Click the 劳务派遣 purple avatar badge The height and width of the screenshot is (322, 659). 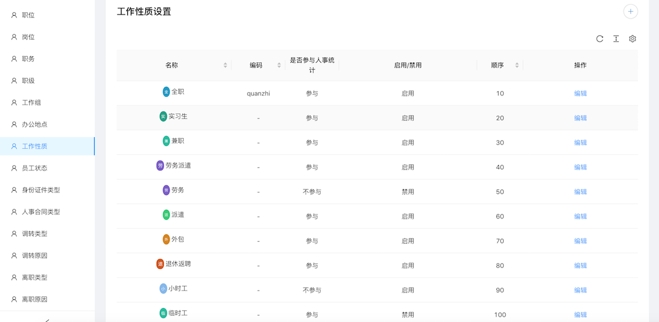tap(160, 166)
